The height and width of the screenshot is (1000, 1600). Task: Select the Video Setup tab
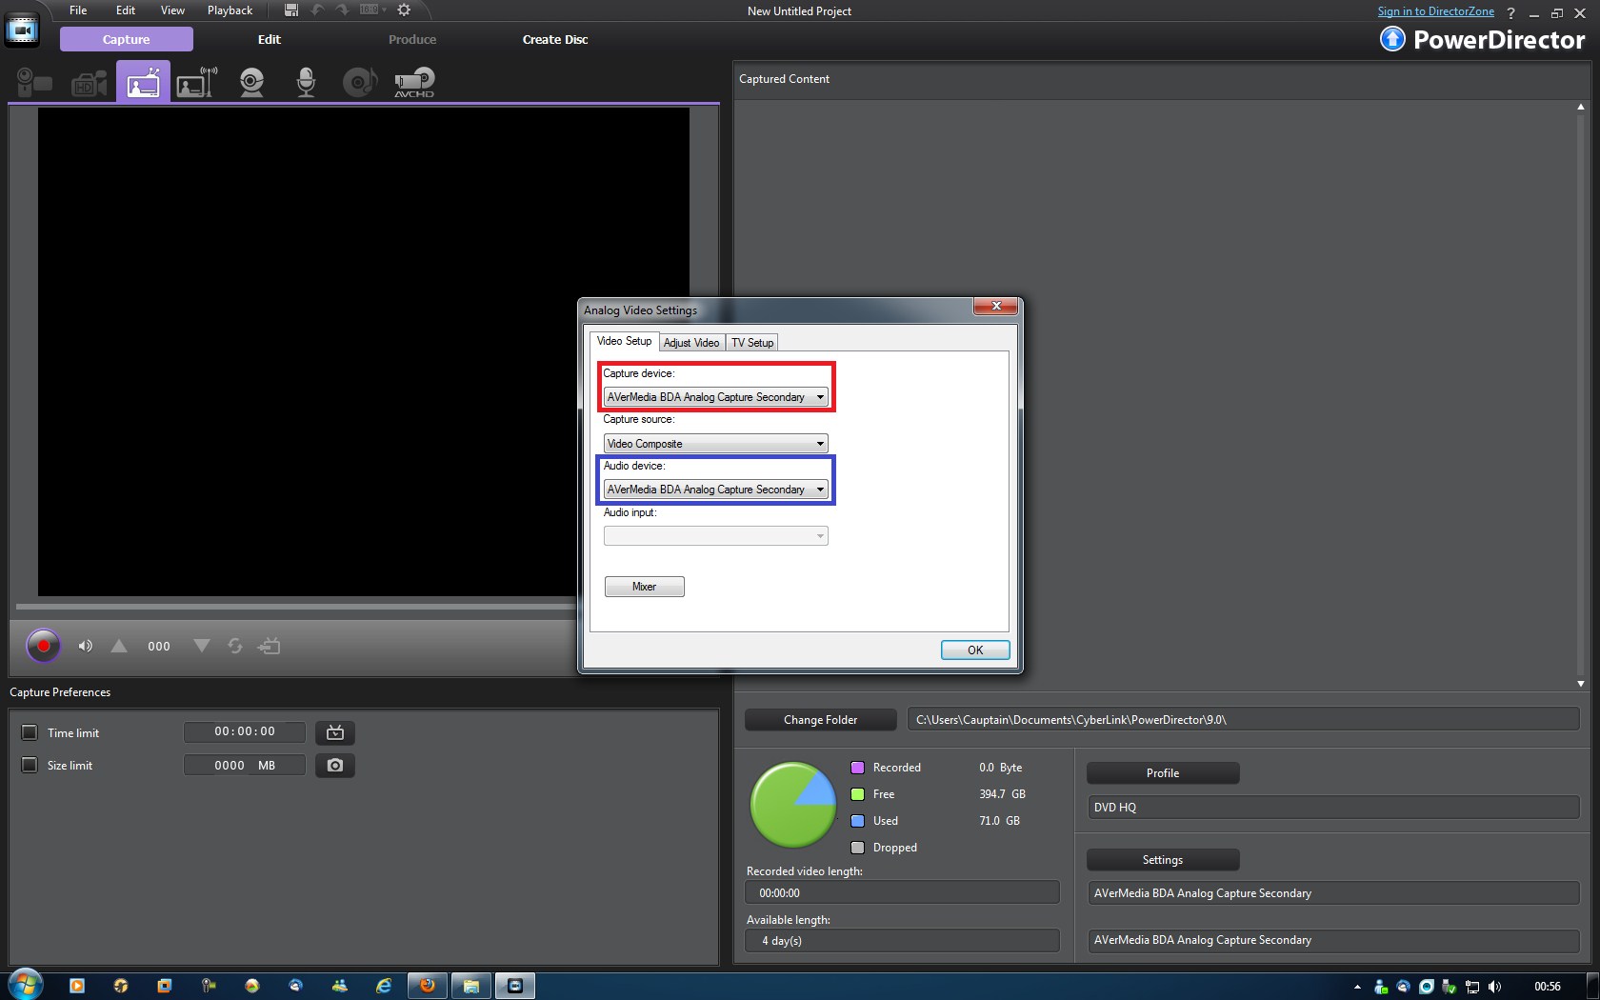[x=624, y=341]
